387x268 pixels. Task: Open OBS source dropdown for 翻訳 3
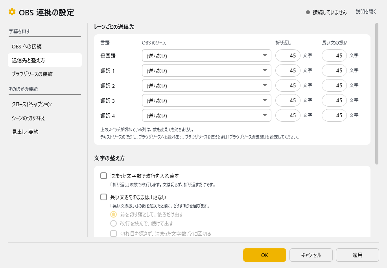[206, 100]
